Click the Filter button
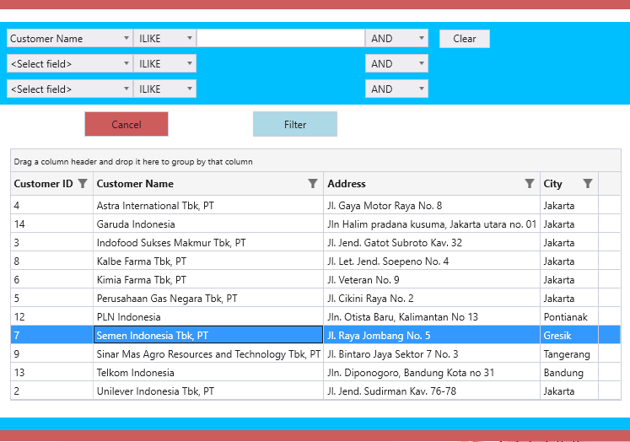Viewport: 630px width, 442px height. (x=295, y=124)
